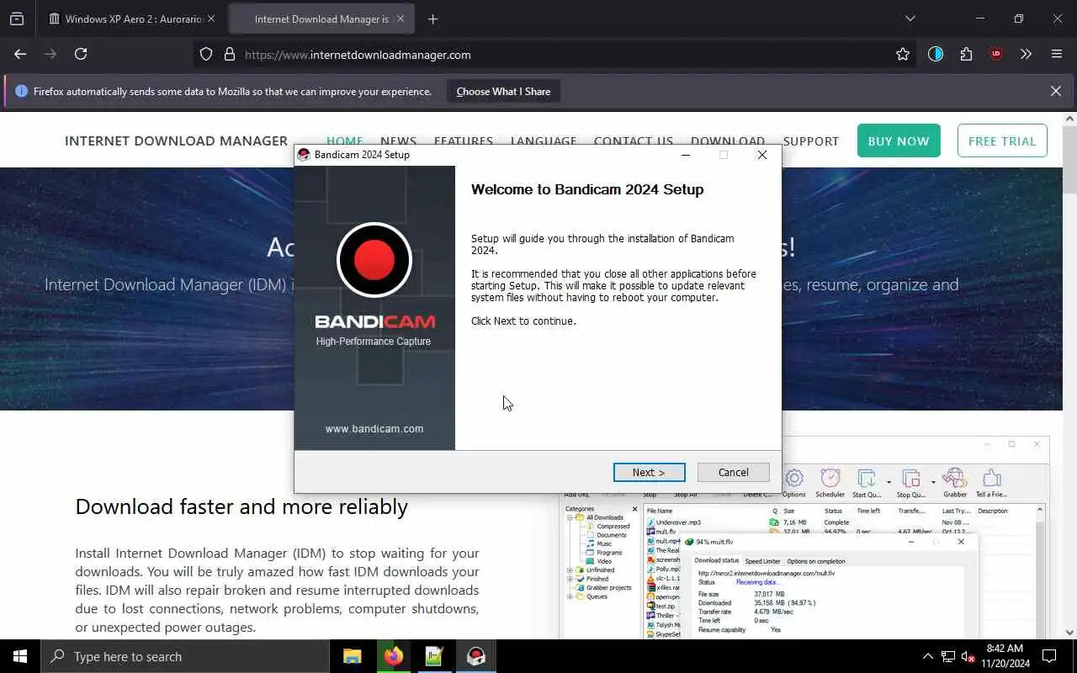Click the blue half-circle extension icon

click(936, 54)
